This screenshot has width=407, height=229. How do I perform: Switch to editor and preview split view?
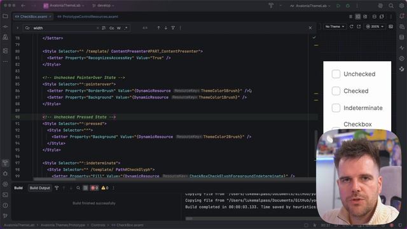[358, 17]
